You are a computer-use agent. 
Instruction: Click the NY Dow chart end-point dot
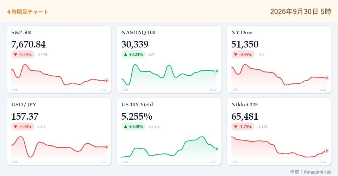327,78
